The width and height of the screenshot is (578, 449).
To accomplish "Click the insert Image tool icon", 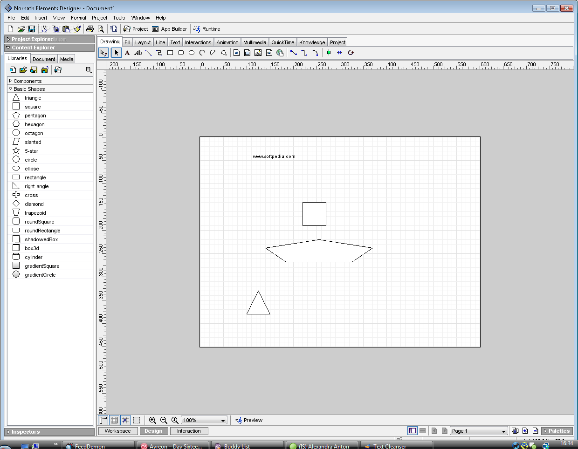I will [x=258, y=53].
